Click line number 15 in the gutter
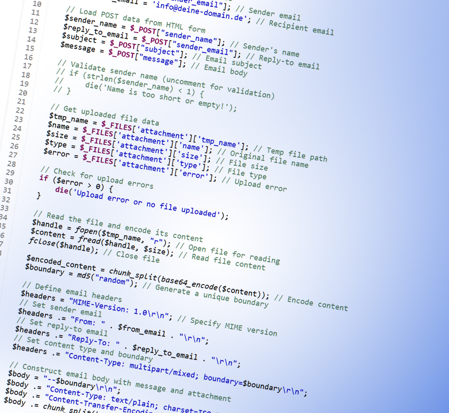 (x=30, y=48)
